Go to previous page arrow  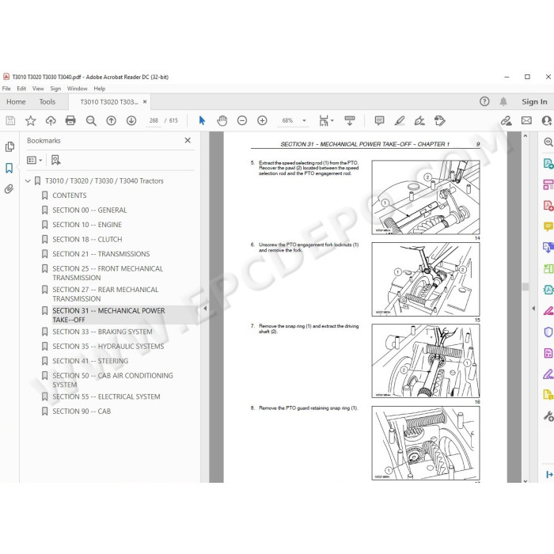(112, 121)
